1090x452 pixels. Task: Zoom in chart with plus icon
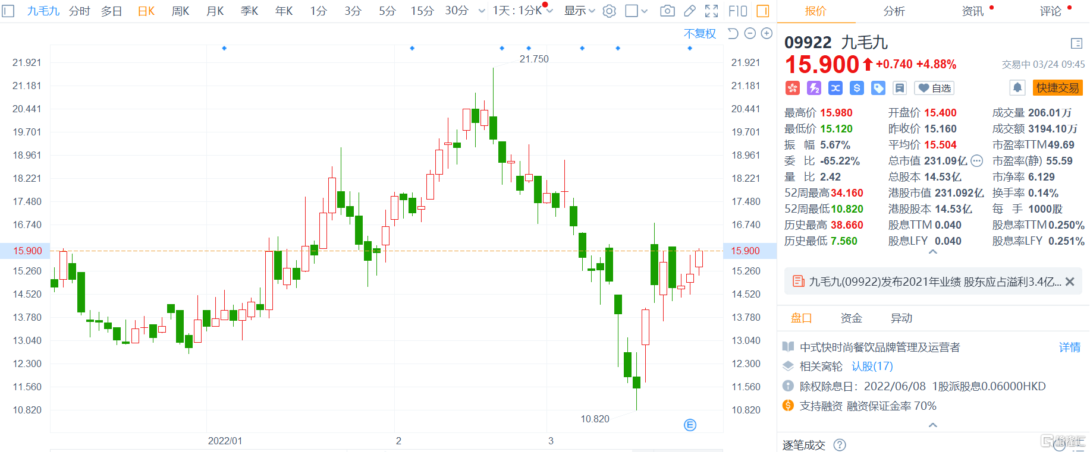coord(767,34)
